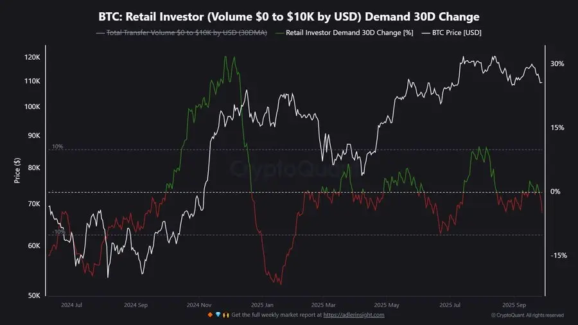Click the Price ($) axis title
Image resolution: width=578 pixels, height=325 pixels.
tap(17, 171)
